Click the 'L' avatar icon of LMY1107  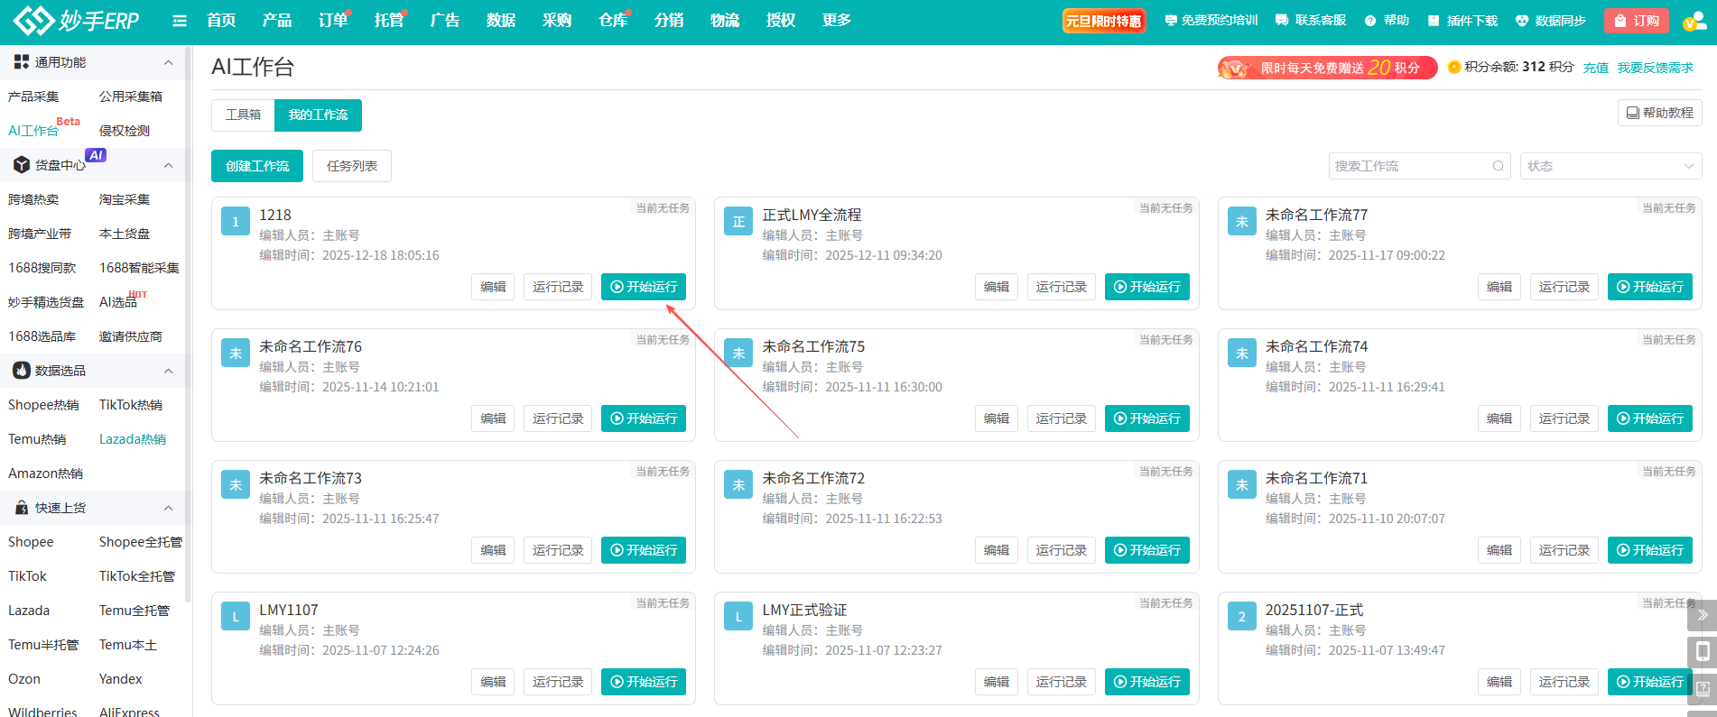tap(236, 616)
